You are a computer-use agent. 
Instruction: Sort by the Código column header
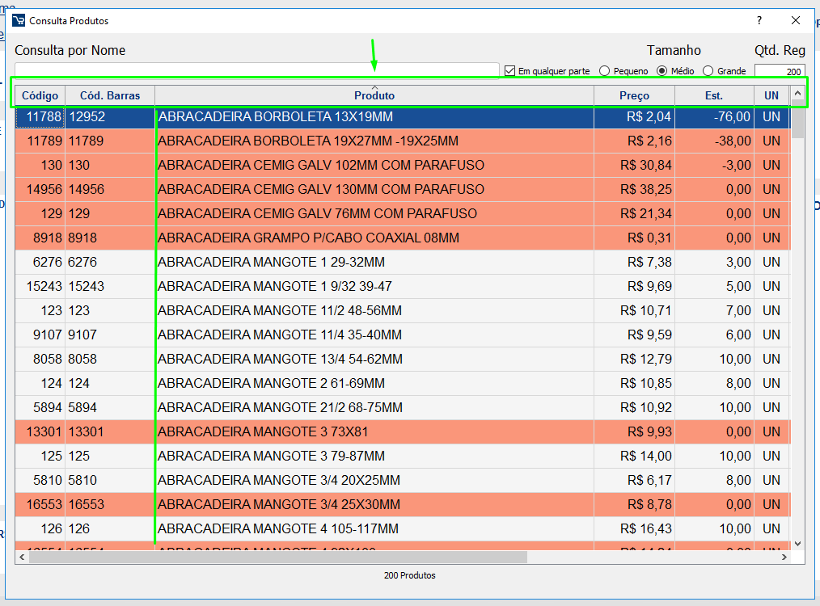point(40,95)
